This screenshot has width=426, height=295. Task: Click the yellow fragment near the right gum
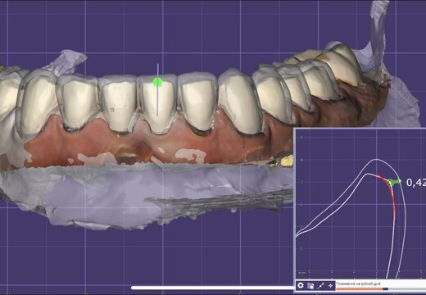[x=287, y=161]
